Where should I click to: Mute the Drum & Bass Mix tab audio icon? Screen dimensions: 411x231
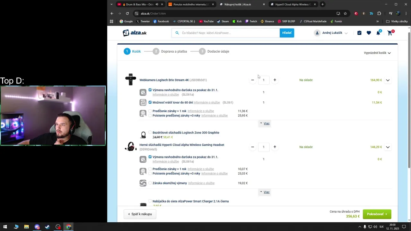click(157, 4)
